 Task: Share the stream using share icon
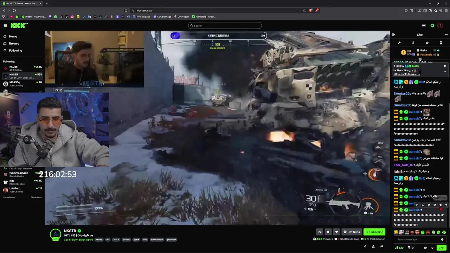pyautogui.click(x=365, y=246)
